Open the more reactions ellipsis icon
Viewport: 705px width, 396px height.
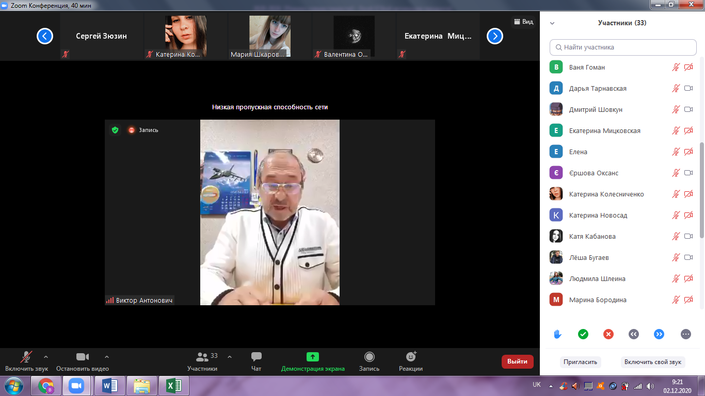686,334
